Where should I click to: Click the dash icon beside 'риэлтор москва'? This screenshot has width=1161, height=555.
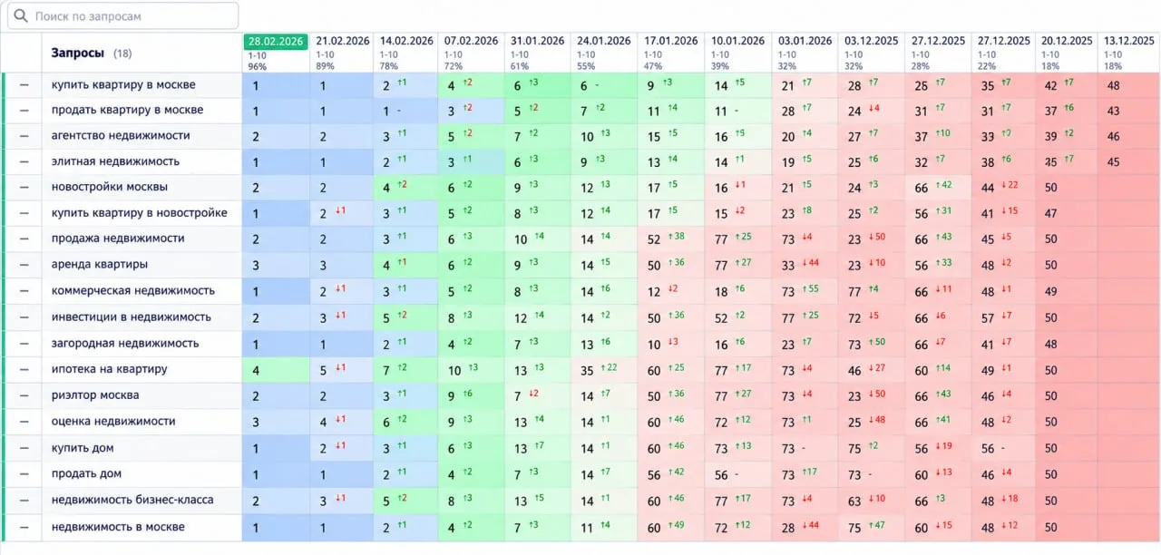[24, 395]
